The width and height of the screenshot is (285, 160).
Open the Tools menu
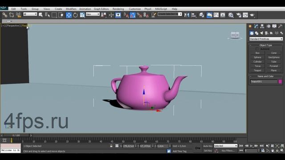24,9
